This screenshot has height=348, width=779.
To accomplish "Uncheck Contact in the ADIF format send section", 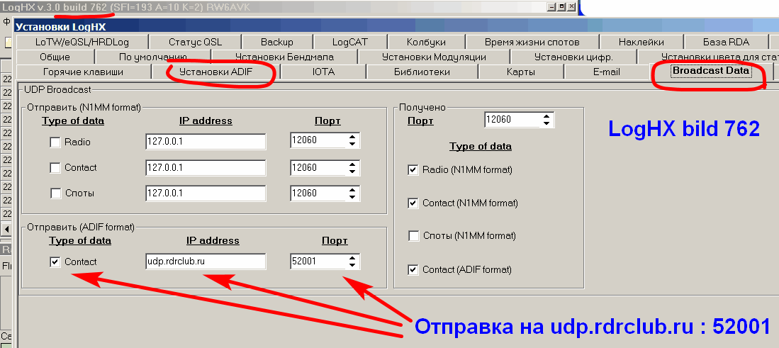I will 55,262.
